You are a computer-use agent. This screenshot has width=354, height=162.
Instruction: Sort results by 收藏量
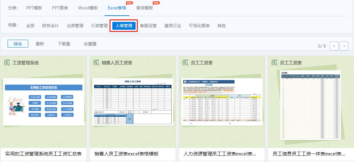90,44
